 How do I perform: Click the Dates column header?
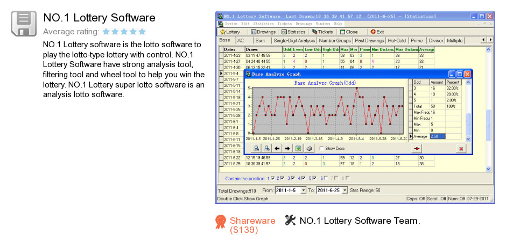coord(234,49)
